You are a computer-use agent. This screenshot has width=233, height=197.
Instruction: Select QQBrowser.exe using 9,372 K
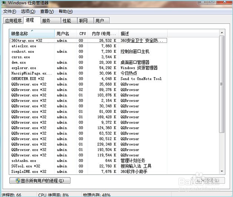[88, 122]
